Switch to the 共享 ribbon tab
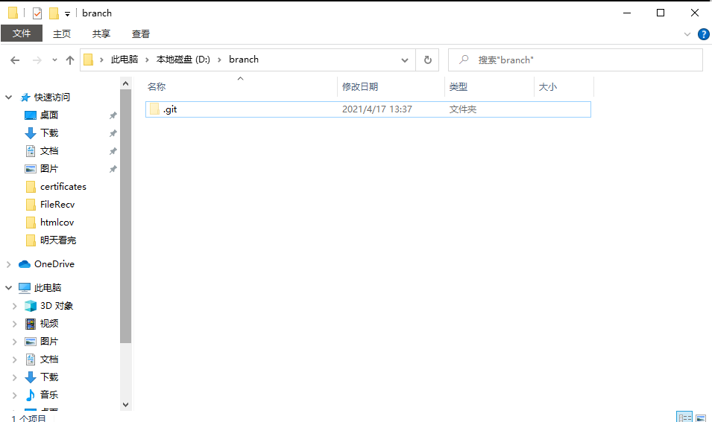The width and height of the screenshot is (712, 422). tap(101, 34)
